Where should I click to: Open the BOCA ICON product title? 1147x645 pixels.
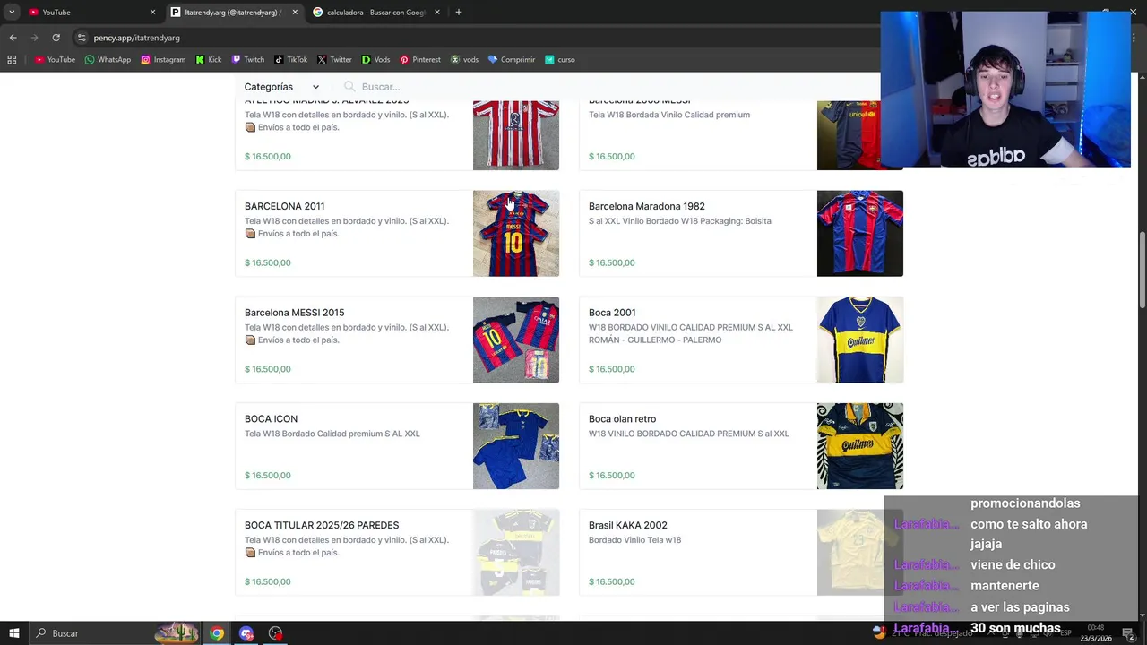click(x=272, y=419)
